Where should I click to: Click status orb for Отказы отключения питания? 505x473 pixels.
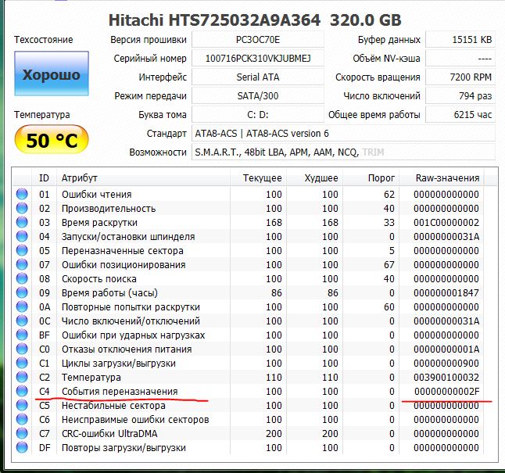click(22, 349)
